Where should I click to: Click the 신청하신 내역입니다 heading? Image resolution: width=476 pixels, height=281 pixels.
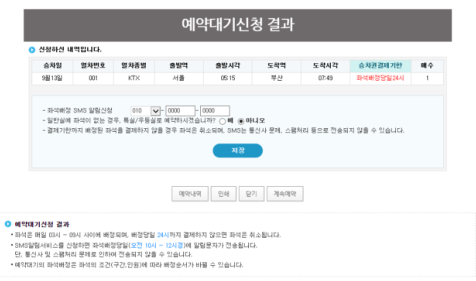tap(70, 49)
